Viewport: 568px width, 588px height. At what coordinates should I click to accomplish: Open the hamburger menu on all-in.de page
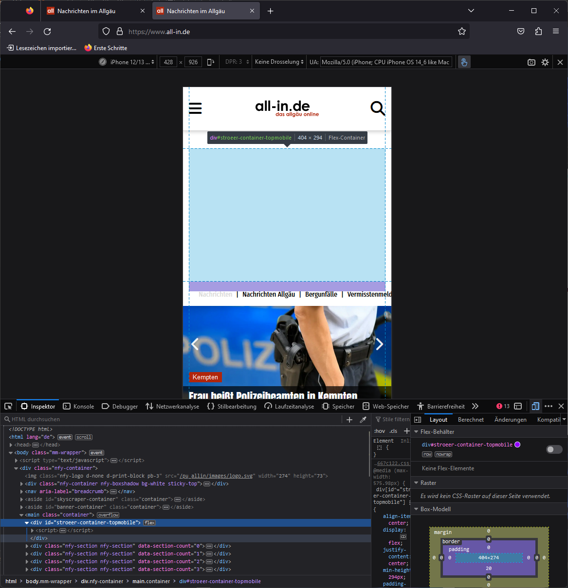point(195,108)
